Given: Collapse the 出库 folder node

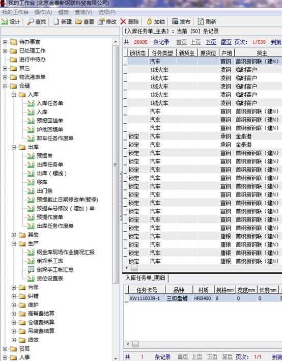Looking at the screenshot, I should [x=14, y=147].
